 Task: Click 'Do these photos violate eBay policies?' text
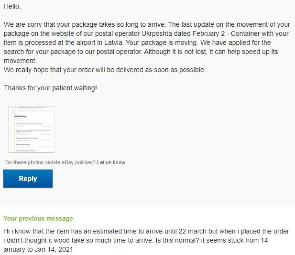coord(50,162)
